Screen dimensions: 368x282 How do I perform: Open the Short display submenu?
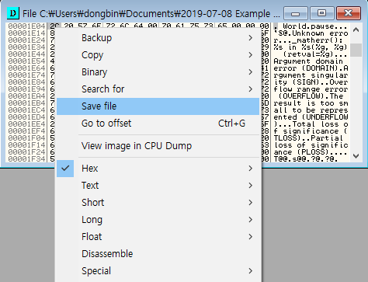coord(158,203)
